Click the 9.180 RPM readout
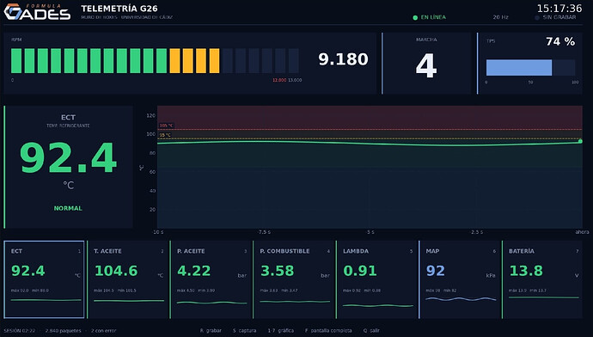This screenshot has width=593, height=337. [343, 59]
